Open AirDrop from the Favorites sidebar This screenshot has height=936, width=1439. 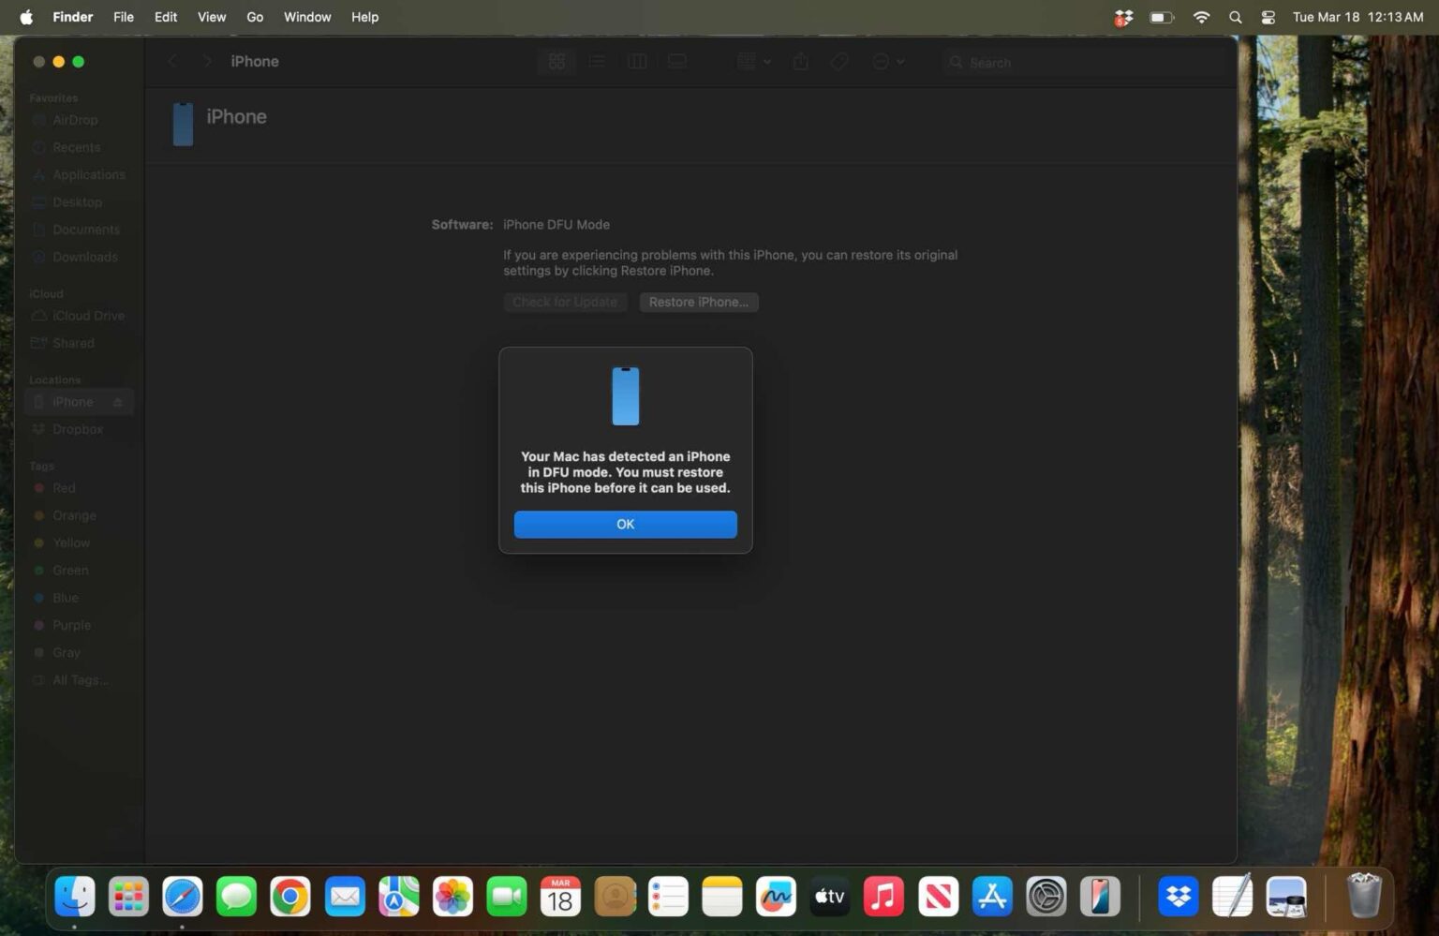75,119
